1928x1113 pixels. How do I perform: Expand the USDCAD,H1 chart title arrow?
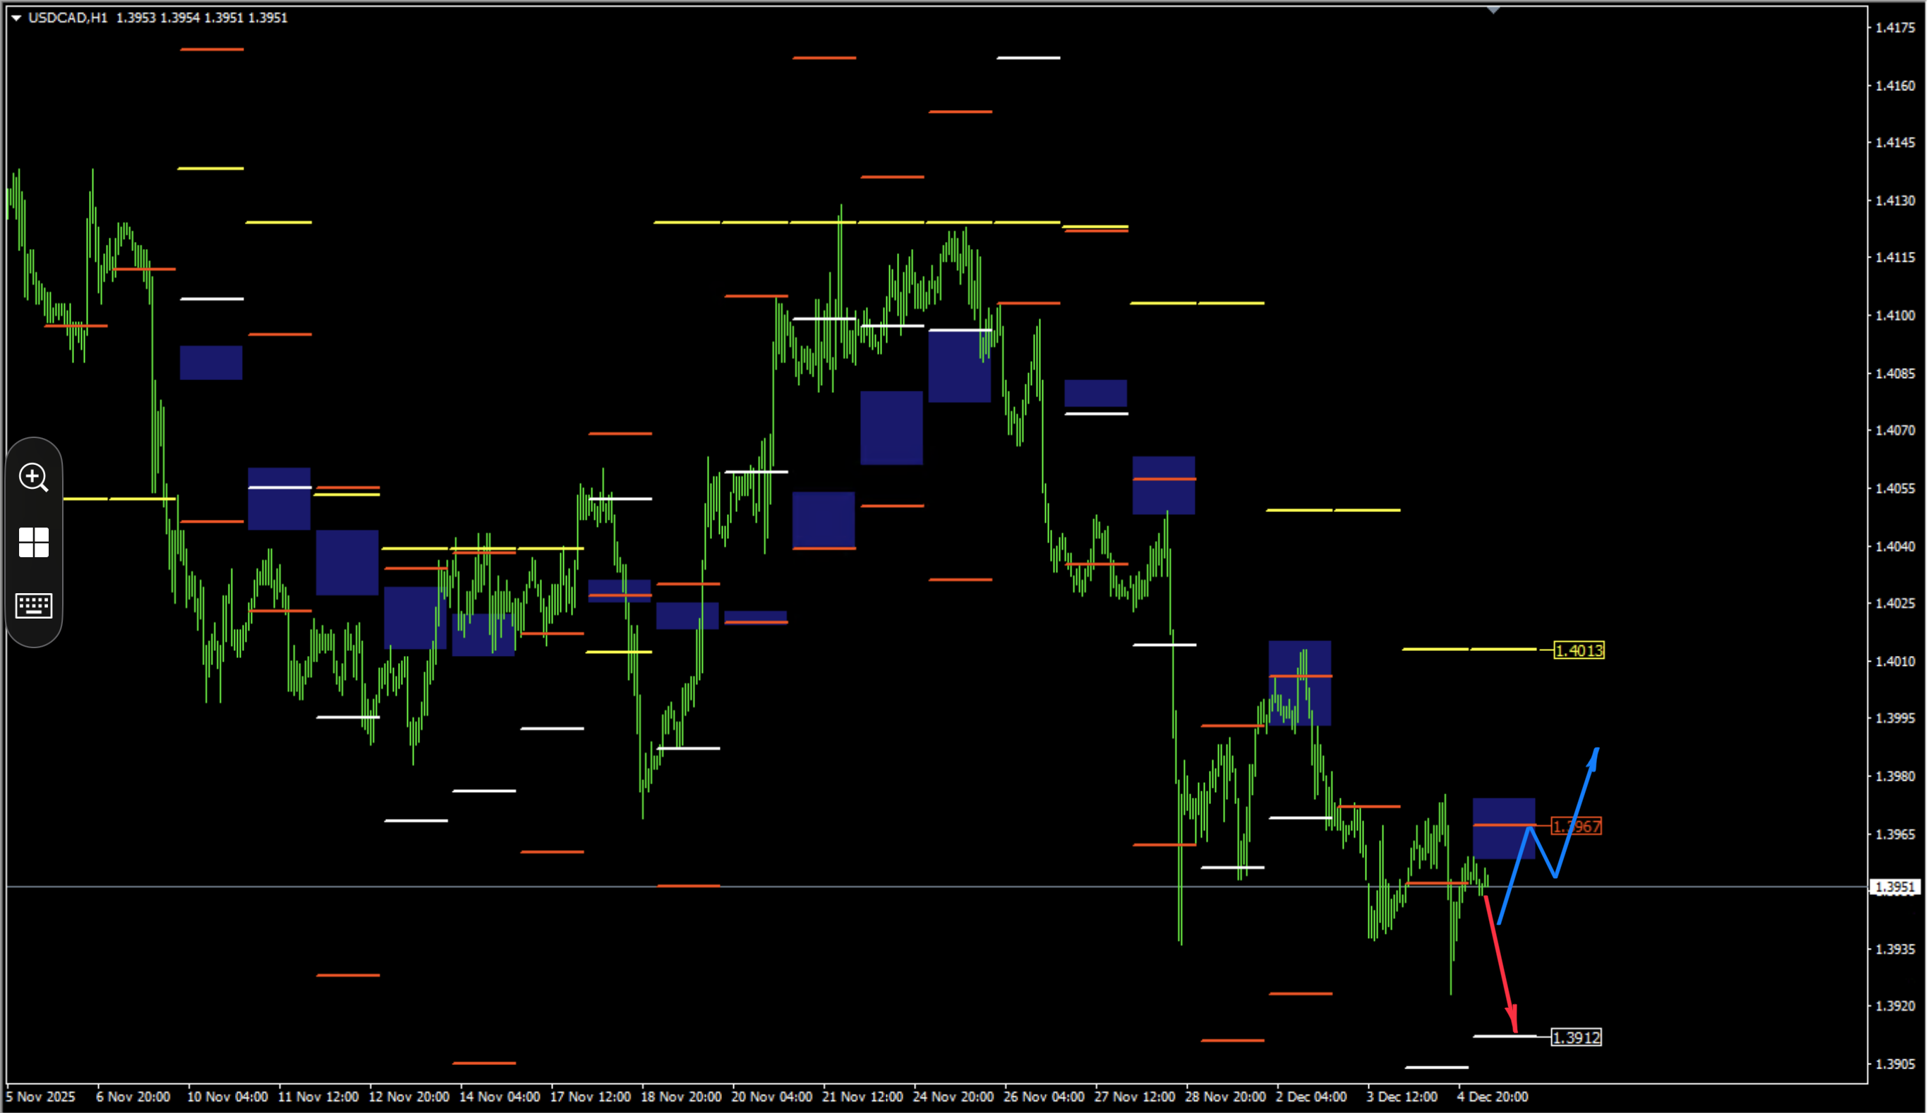tap(16, 18)
